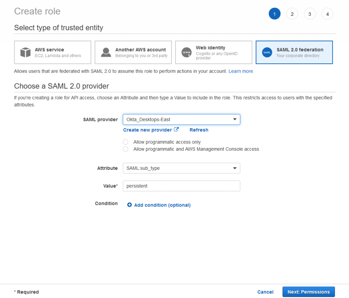This screenshot has width=349, height=298.
Task: Click the SAML 2.0 federation badge icon
Action: 267,52
